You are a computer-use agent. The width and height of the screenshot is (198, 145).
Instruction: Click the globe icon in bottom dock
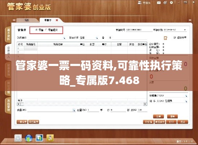point(29,138)
